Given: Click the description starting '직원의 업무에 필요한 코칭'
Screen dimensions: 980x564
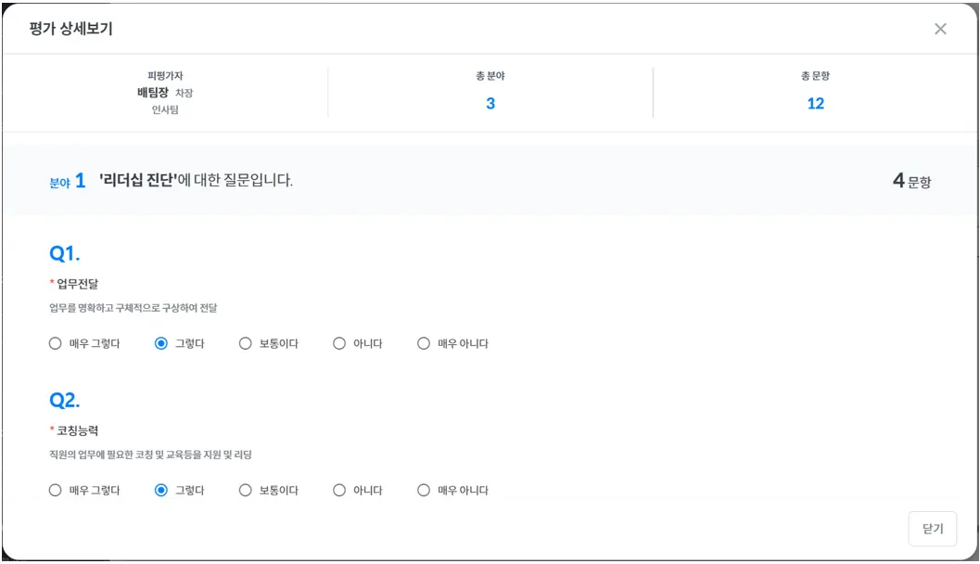Looking at the screenshot, I should [x=150, y=455].
